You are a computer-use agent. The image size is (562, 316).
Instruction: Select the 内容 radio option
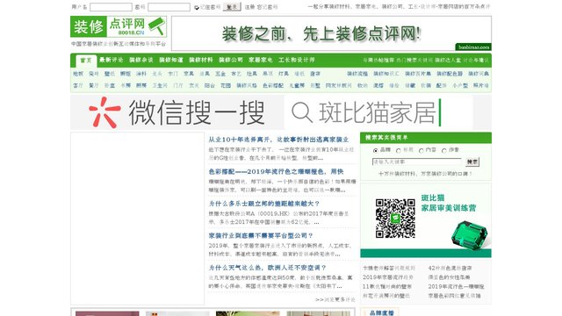(x=421, y=150)
